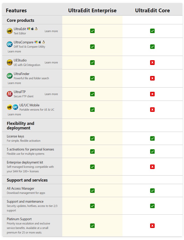Click the Enterprise check mark for UEStudio

tap(92, 63)
